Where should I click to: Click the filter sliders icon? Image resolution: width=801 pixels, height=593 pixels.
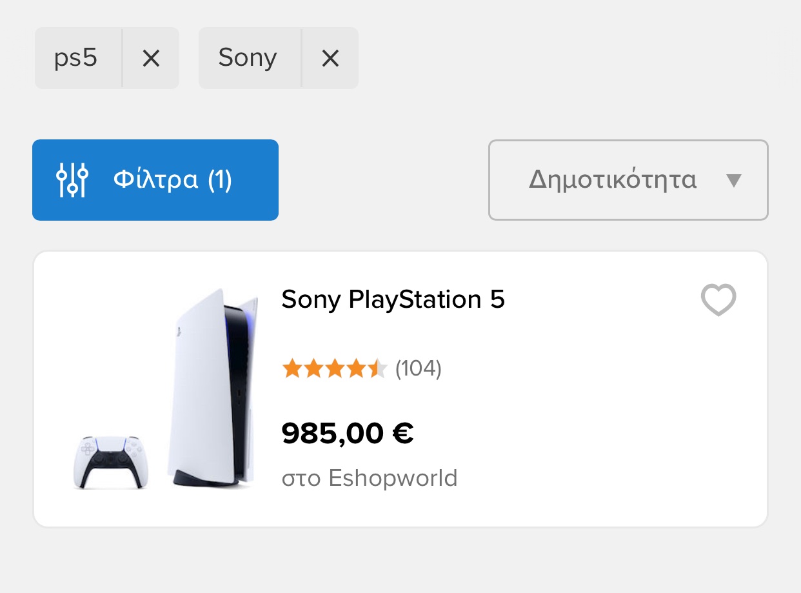72,180
